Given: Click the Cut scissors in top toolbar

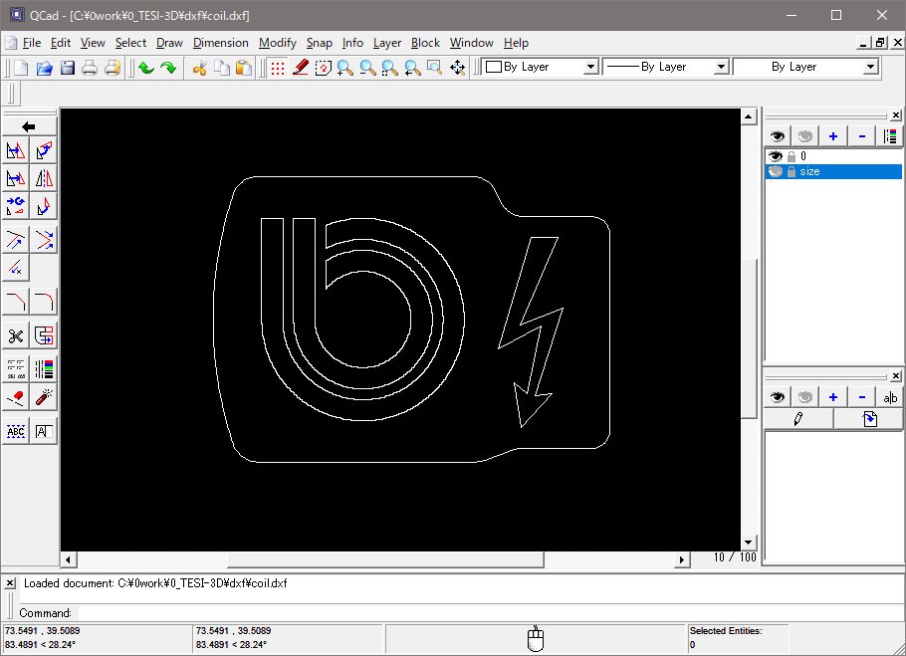Looking at the screenshot, I should 200,68.
